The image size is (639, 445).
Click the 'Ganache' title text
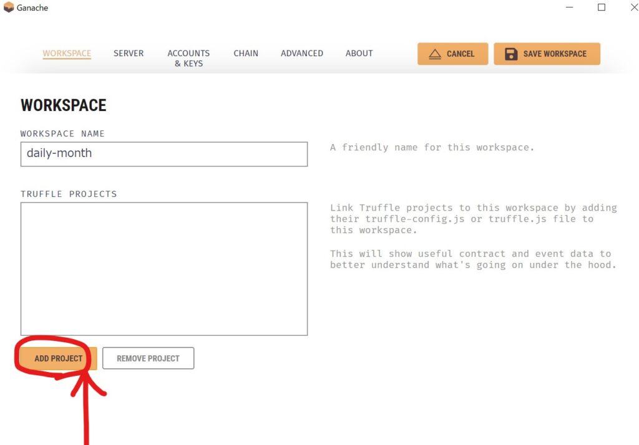tap(32, 7)
